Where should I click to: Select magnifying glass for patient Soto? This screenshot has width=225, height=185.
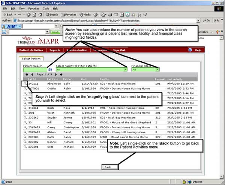25,146
